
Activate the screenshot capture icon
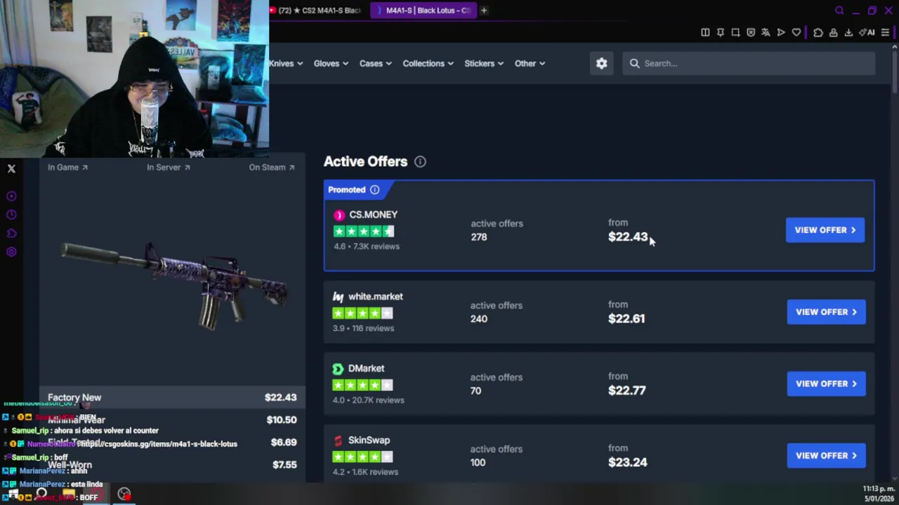[x=735, y=32]
